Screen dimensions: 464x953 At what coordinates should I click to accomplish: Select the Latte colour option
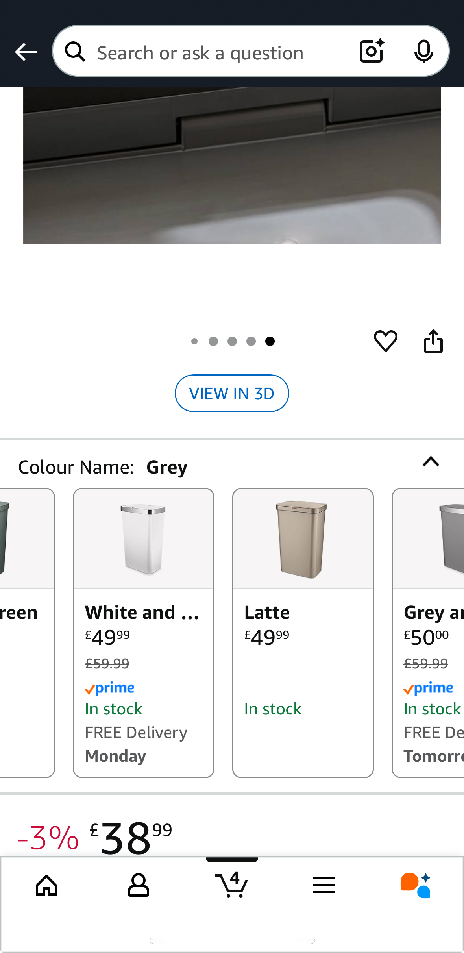(x=303, y=633)
